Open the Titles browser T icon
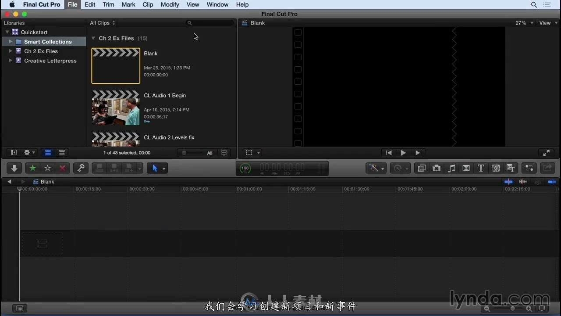 [x=481, y=168]
